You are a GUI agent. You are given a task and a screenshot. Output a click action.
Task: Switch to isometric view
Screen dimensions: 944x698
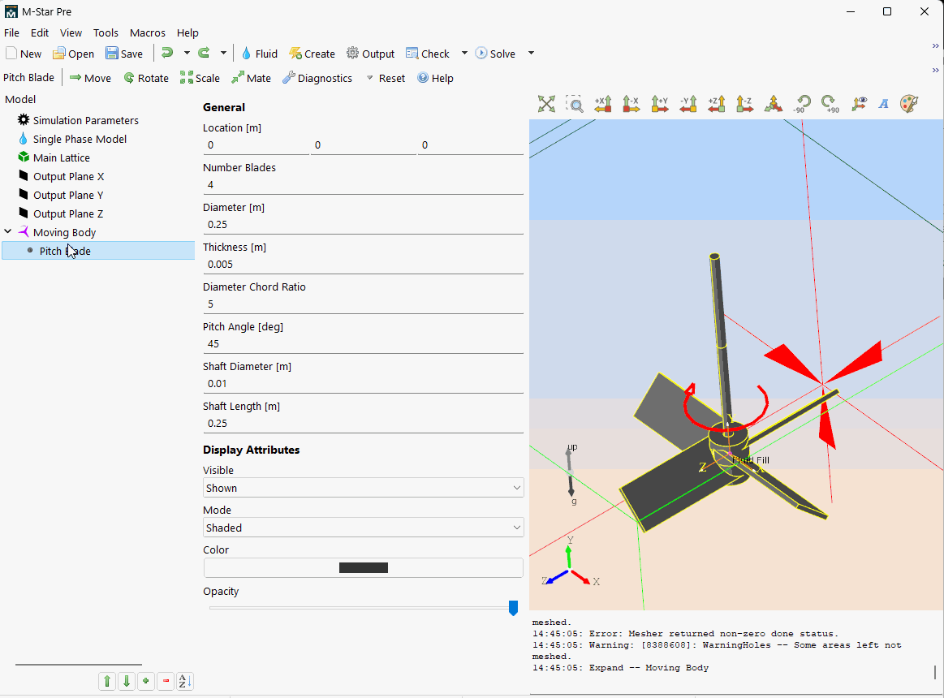click(773, 104)
